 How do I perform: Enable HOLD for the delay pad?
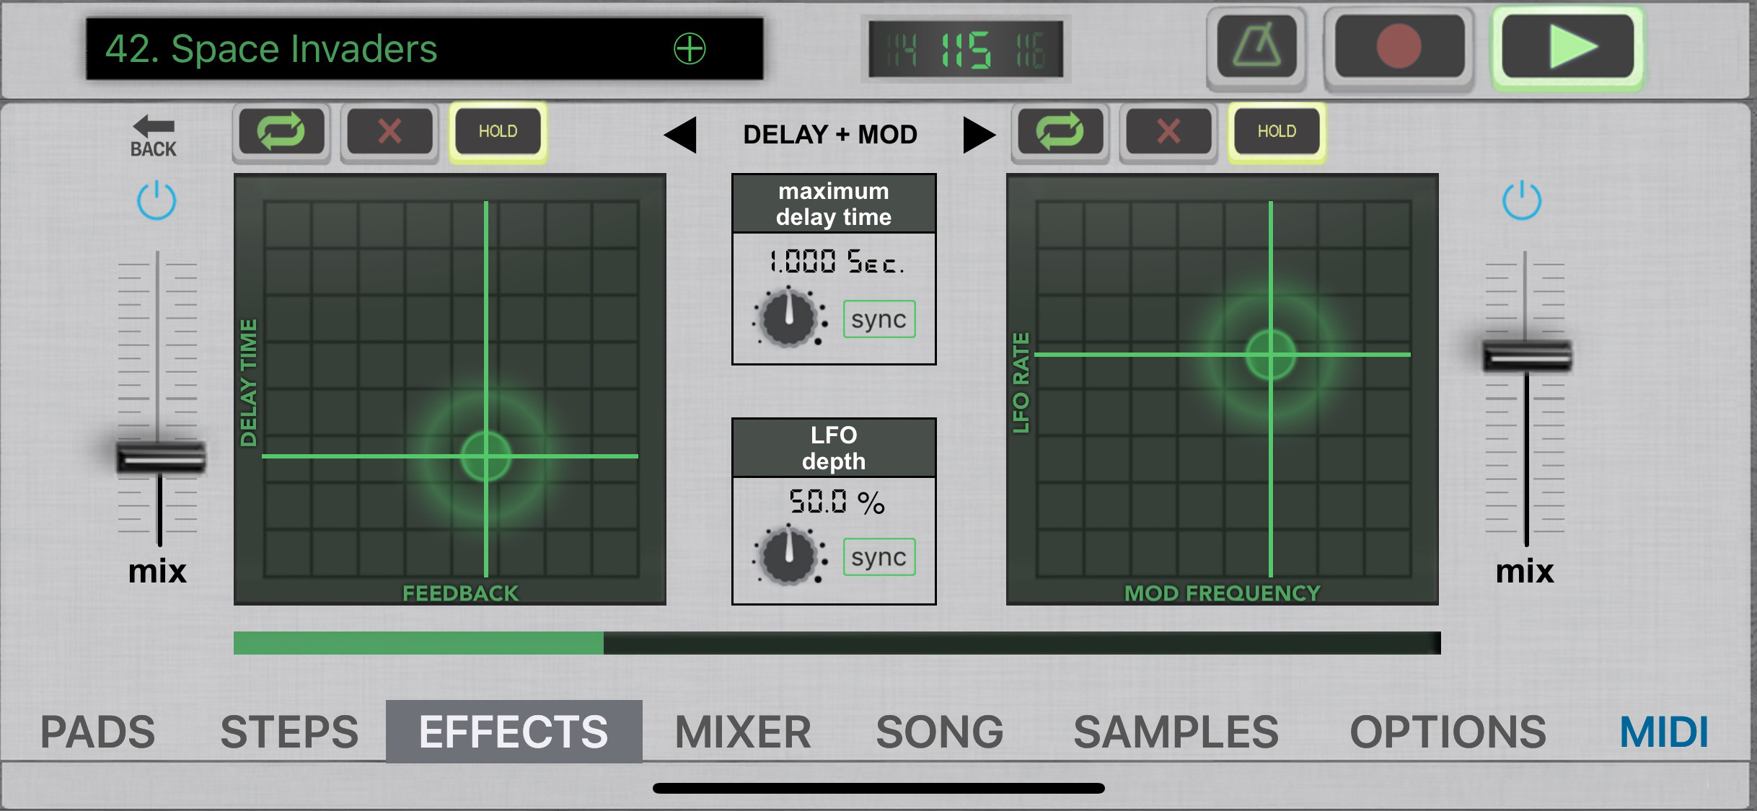[498, 132]
